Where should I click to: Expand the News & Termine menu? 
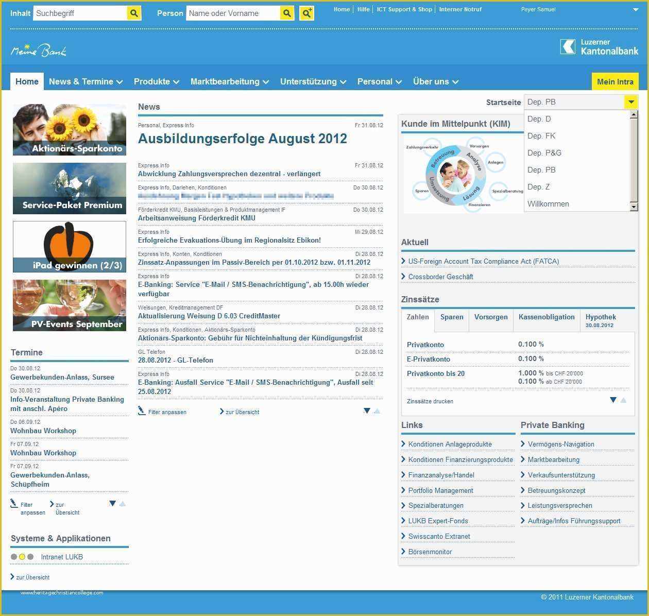86,81
